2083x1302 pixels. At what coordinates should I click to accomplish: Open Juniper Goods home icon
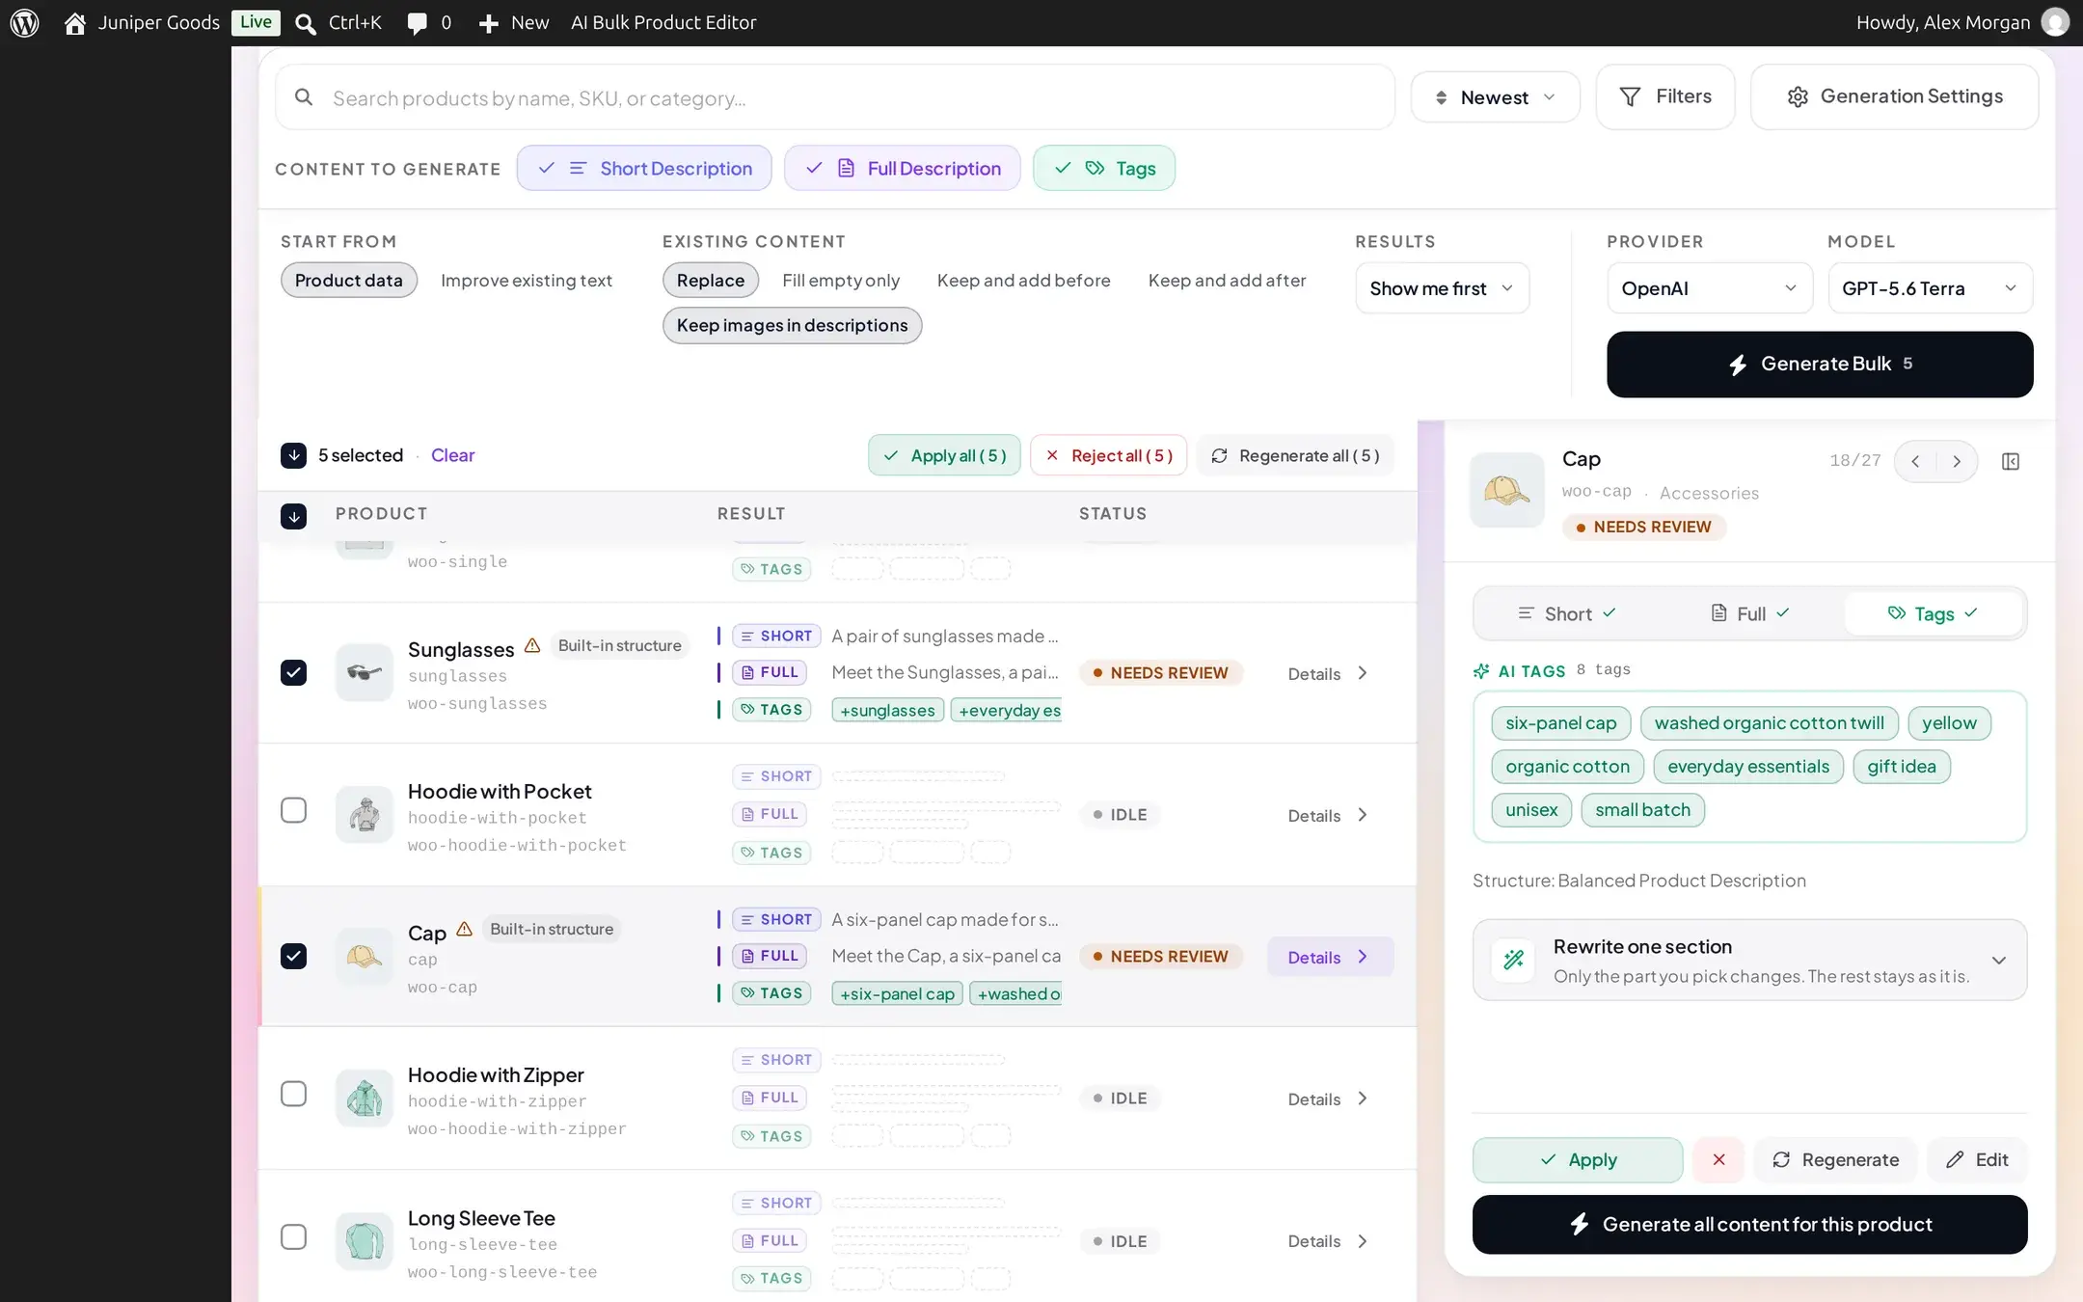75,23
